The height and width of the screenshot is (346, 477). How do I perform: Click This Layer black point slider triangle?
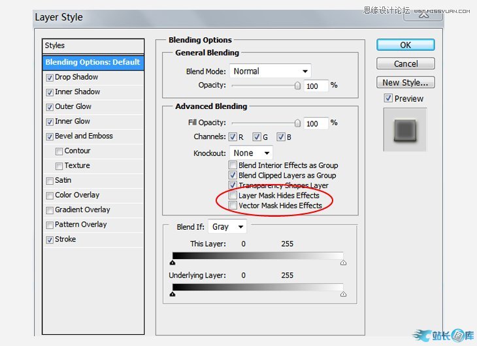click(173, 262)
